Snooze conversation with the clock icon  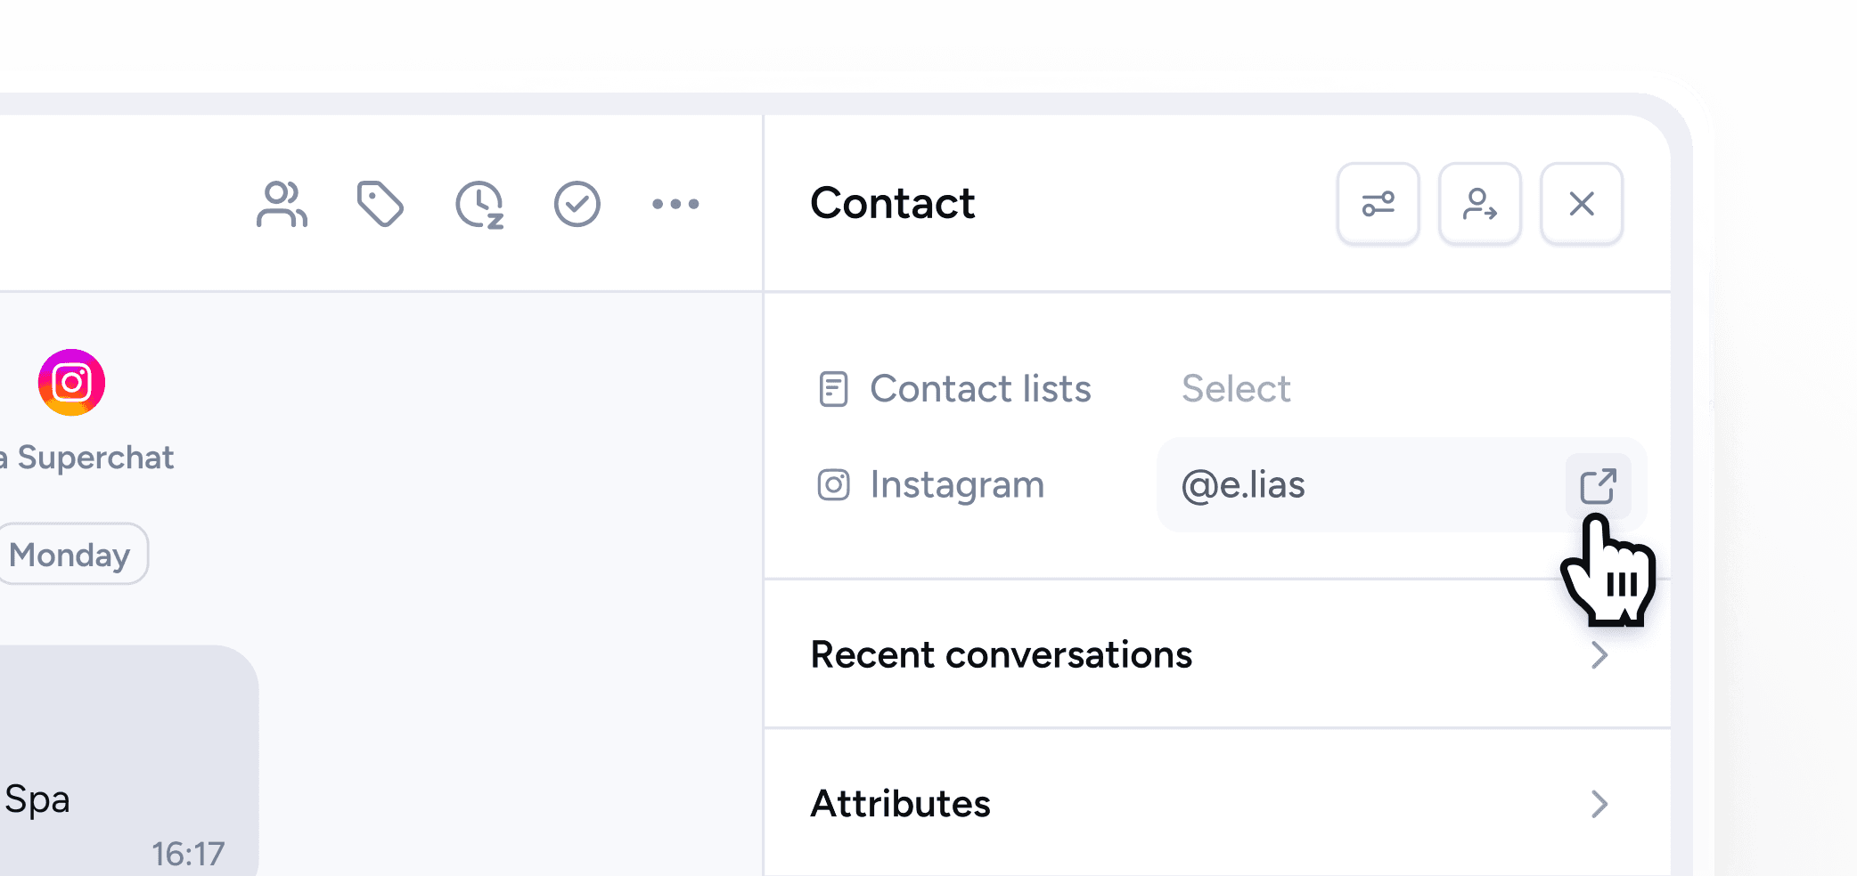(479, 205)
